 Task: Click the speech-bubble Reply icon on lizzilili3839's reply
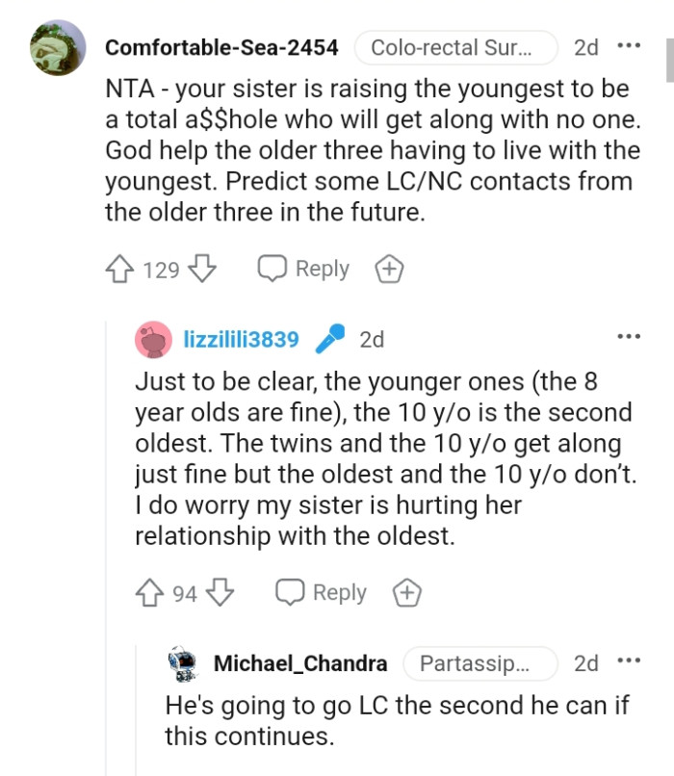pyautogui.click(x=291, y=592)
